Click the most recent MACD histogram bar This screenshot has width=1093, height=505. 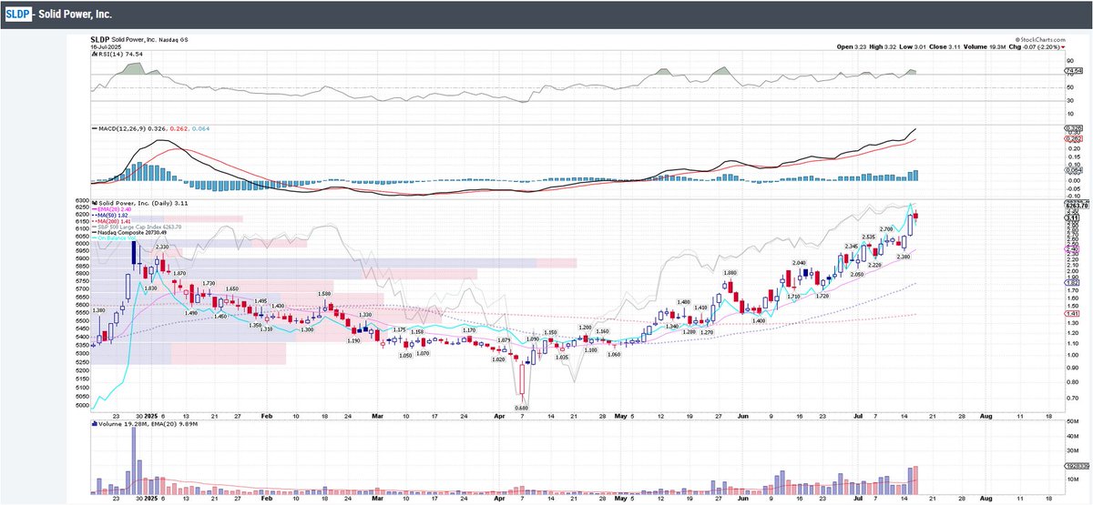point(916,176)
